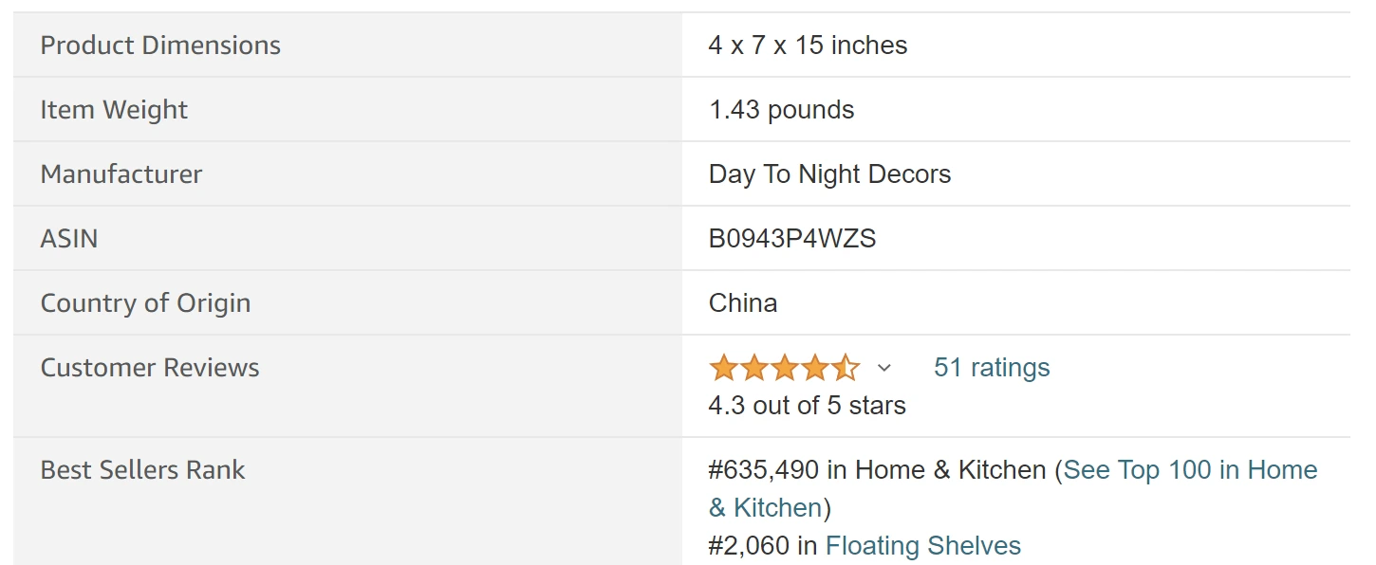Select the Day To Night Decors text
This screenshot has width=1376, height=565.
point(829,174)
